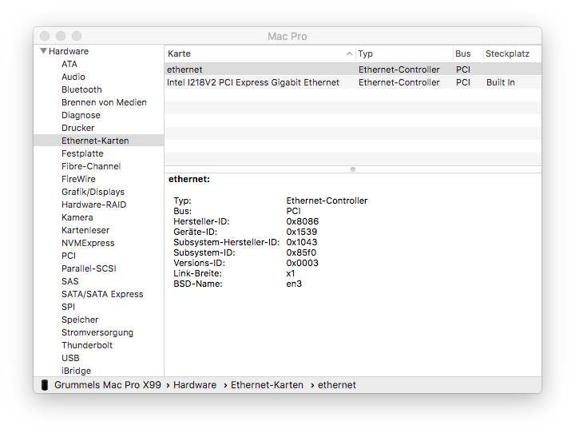The height and width of the screenshot is (433, 575).
Task: Open Festplatte section
Action: click(82, 153)
